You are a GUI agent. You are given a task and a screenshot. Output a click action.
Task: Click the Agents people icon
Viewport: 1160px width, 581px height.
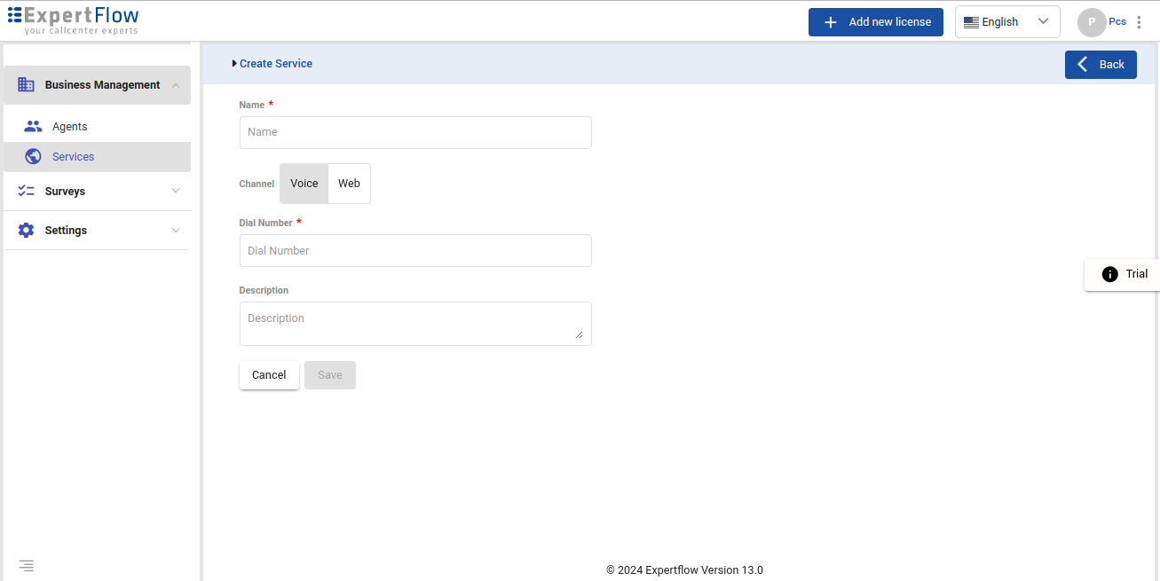[33, 127]
